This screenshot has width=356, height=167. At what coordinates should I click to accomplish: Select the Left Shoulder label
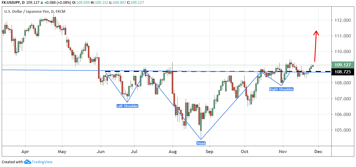coord(127,106)
